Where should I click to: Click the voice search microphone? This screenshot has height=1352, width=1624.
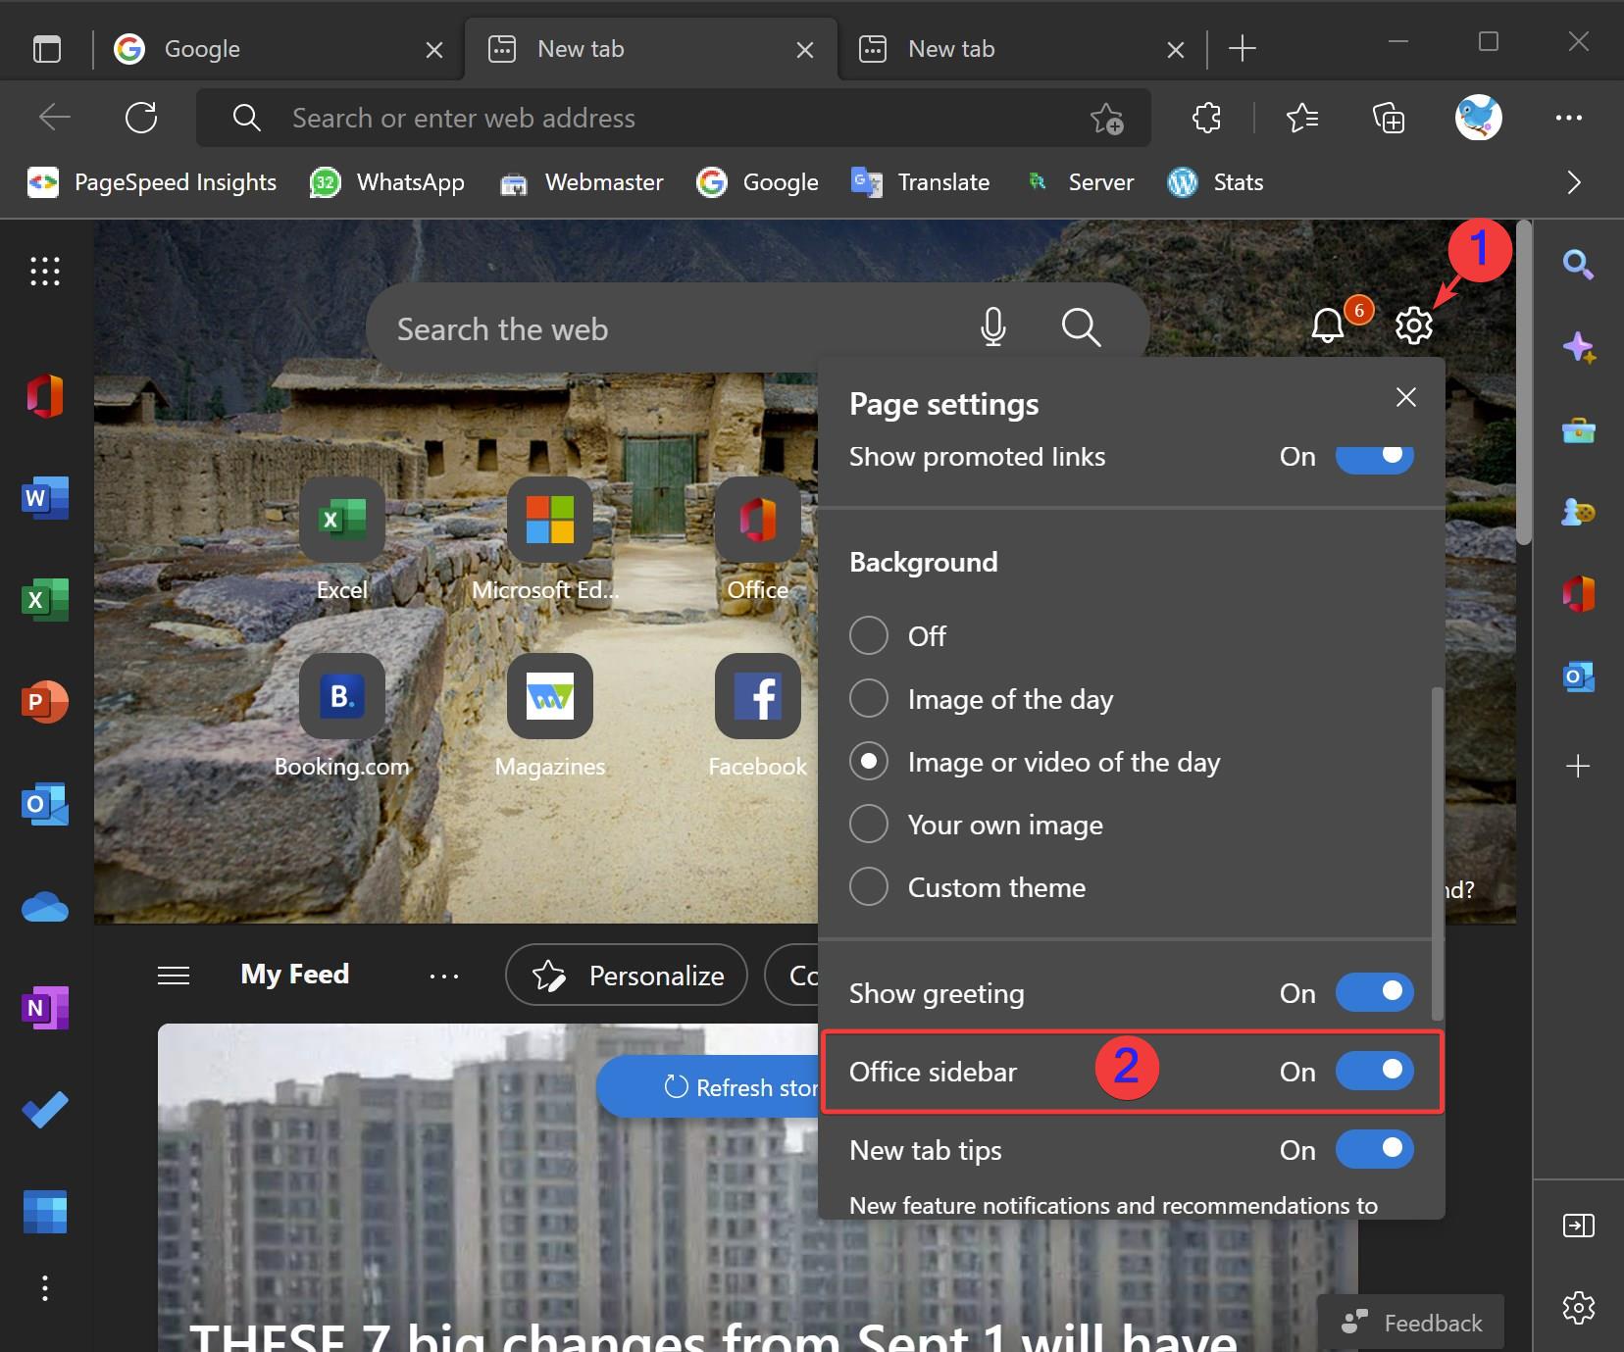click(994, 327)
